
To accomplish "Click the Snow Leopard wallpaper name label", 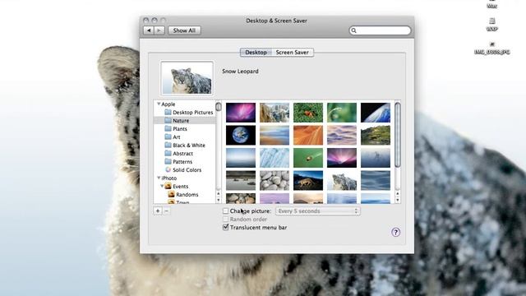I will point(240,72).
